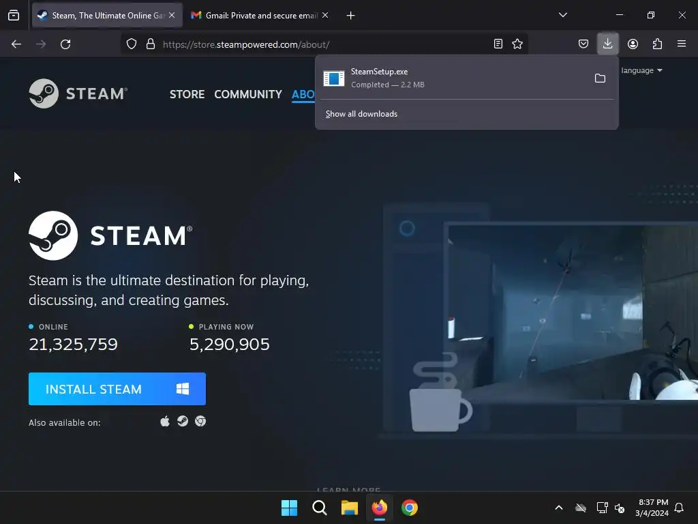Click the playing now count 5,290,905

229,345
